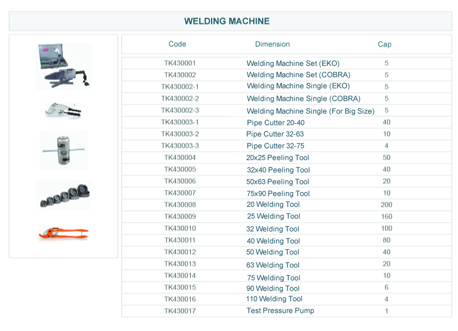Select the 20x25 Peeling Tool entry
This screenshot has width=458, height=331.
277,158
